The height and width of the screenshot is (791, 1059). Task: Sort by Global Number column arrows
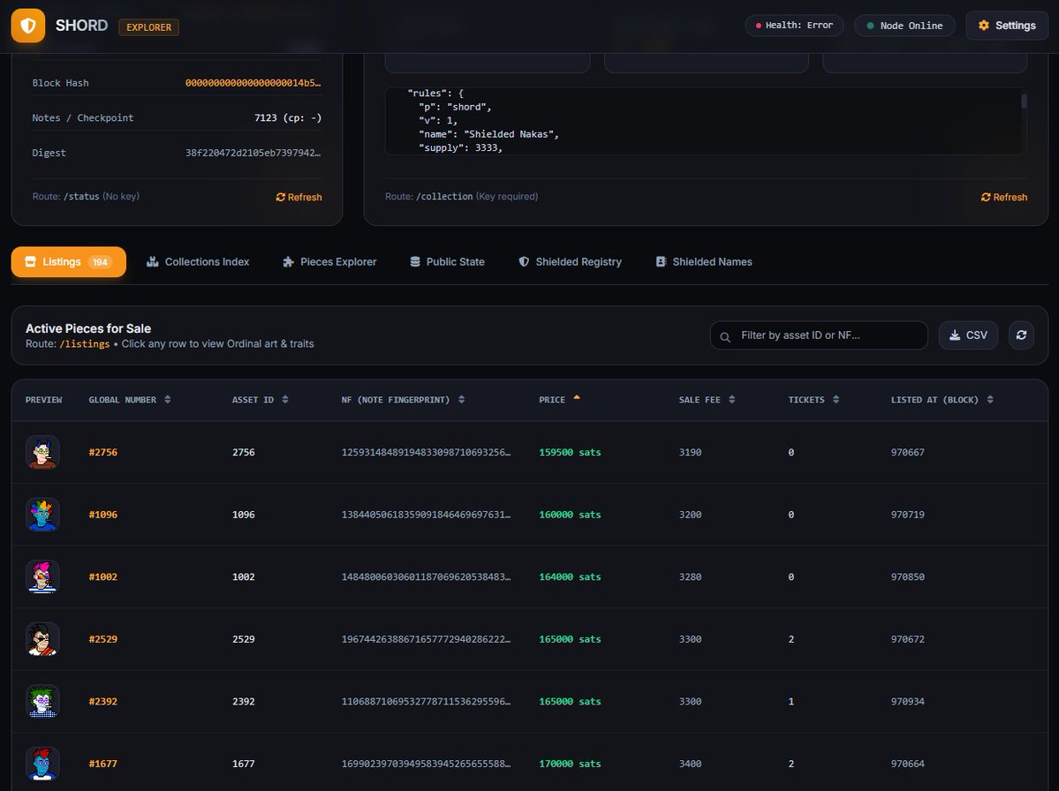[168, 400]
